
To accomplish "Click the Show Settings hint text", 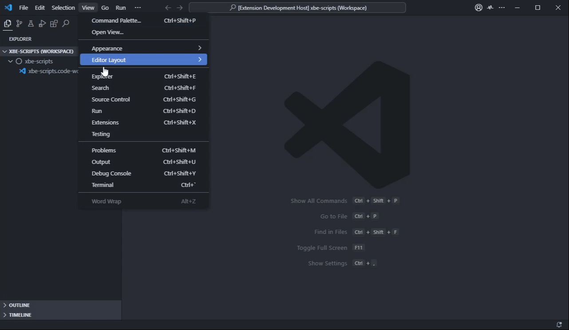I will click(328, 263).
